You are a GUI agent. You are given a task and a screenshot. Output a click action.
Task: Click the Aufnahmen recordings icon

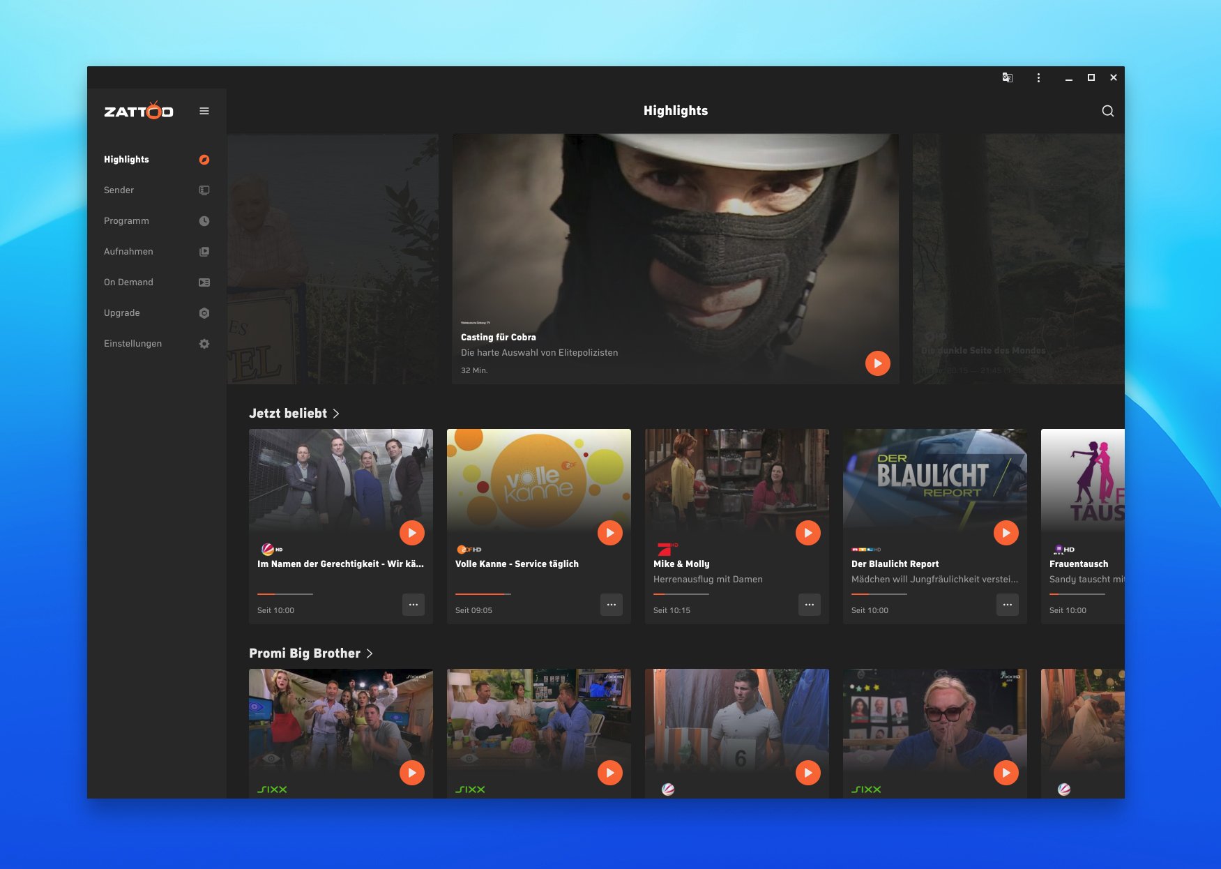coord(204,252)
